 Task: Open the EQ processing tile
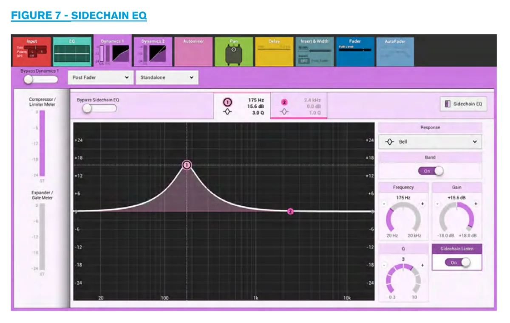coord(72,51)
